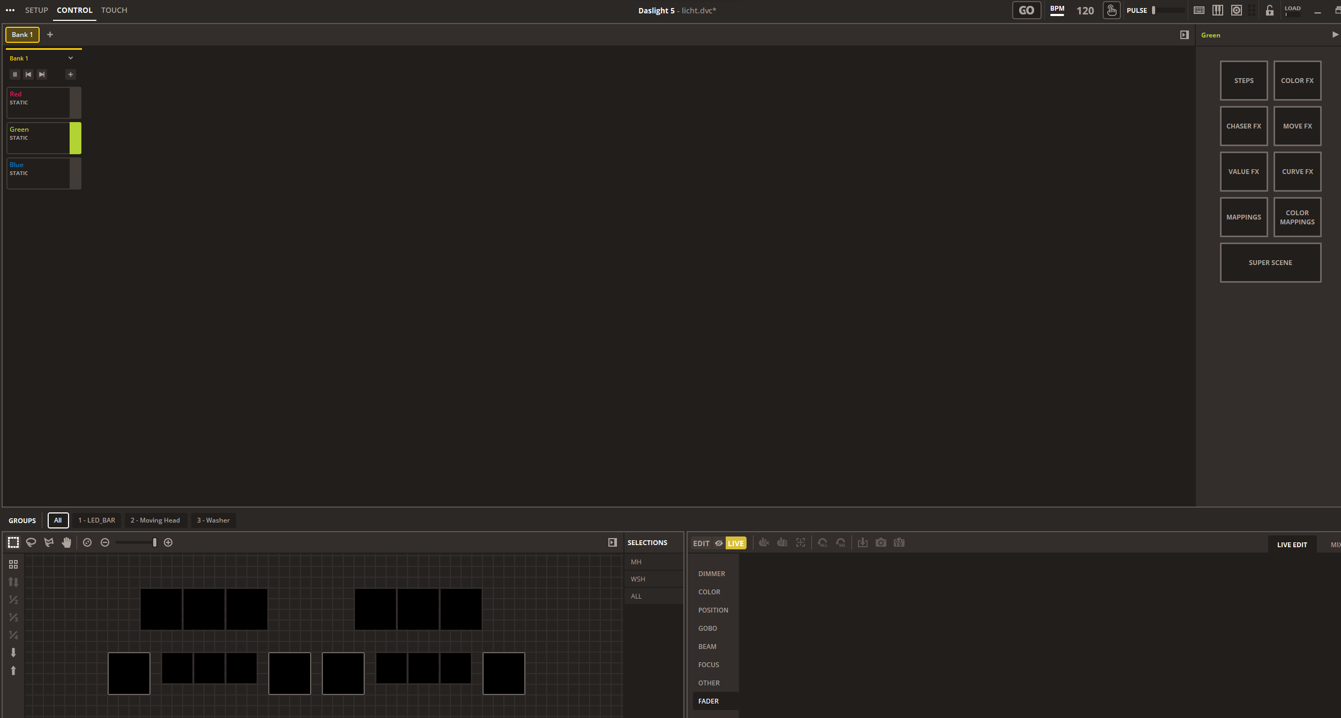Switch to the LIVE EDIT tab
Image resolution: width=1341 pixels, height=718 pixels.
(x=1292, y=545)
